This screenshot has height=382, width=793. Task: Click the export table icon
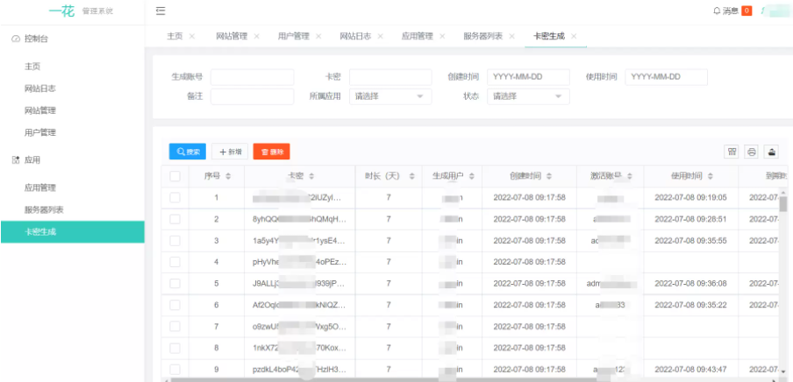772,152
